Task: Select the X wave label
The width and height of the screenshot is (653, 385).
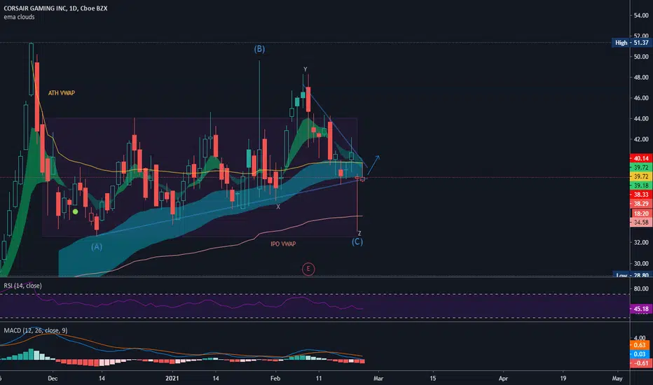Action: coord(278,207)
